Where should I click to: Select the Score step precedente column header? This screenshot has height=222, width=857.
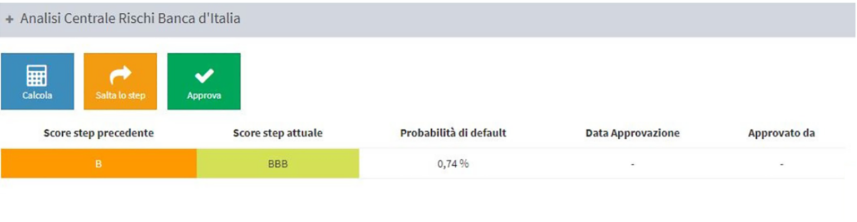[98, 133]
